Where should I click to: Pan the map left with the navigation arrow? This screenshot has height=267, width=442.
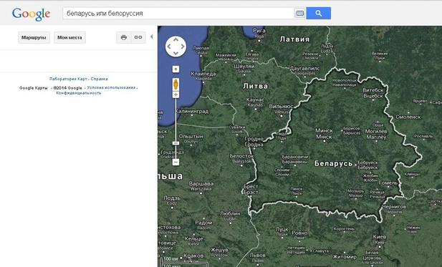click(x=169, y=47)
